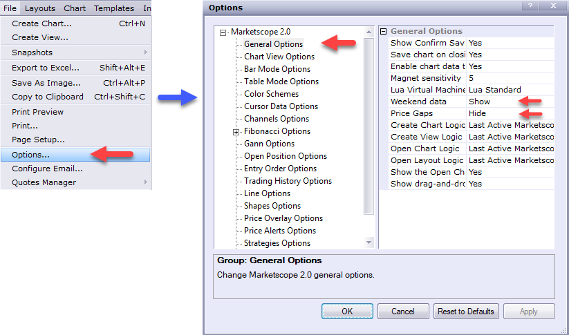The height and width of the screenshot is (335, 569).
Task: Confirm options with the OK button
Action: click(x=347, y=312)
